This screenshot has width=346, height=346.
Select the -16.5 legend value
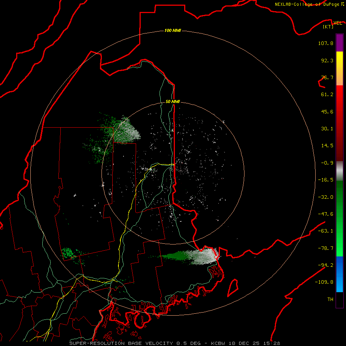tap(326, 180)
